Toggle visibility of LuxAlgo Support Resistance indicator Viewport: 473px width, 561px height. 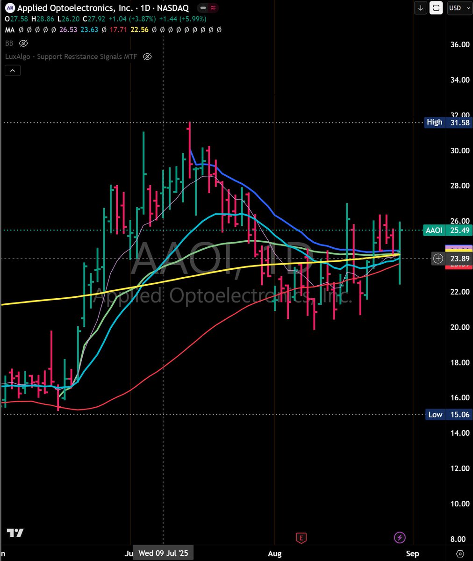(147, 57)
